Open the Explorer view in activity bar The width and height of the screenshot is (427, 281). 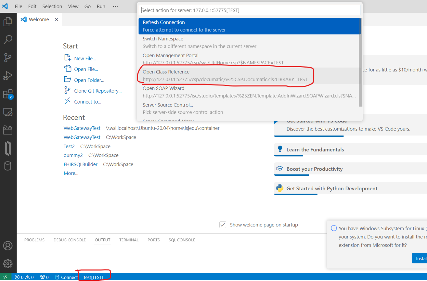tap(8, 22)
